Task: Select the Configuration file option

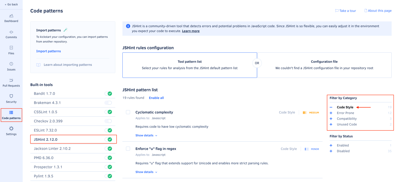Action: tap(324, 65)
